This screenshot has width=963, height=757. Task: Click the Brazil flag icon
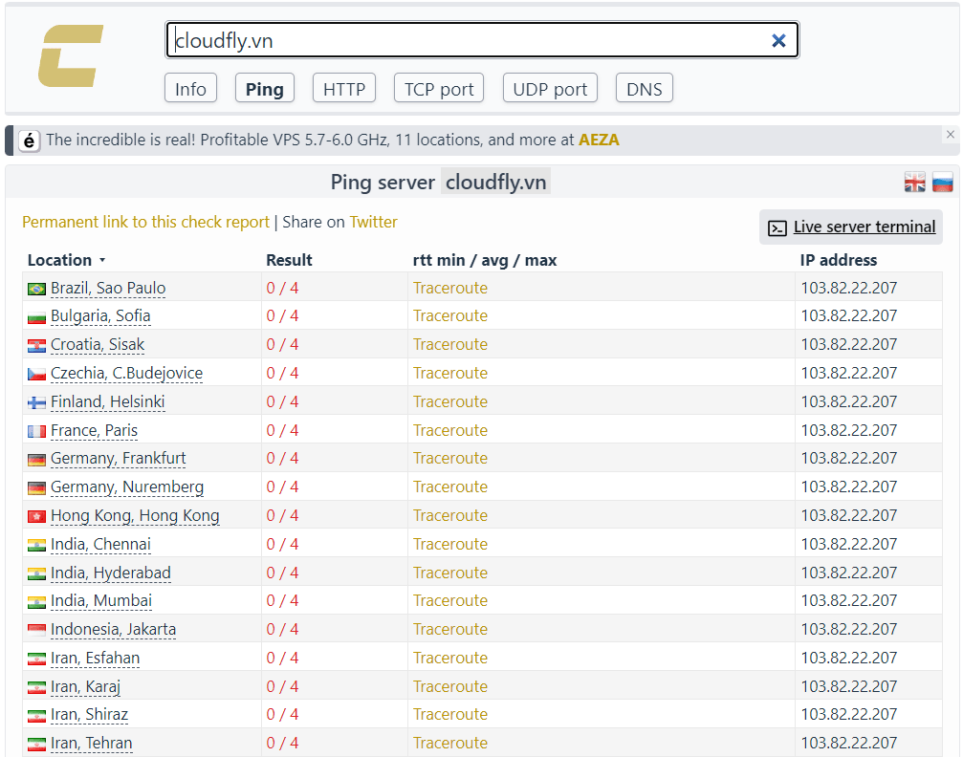(37, 289)
